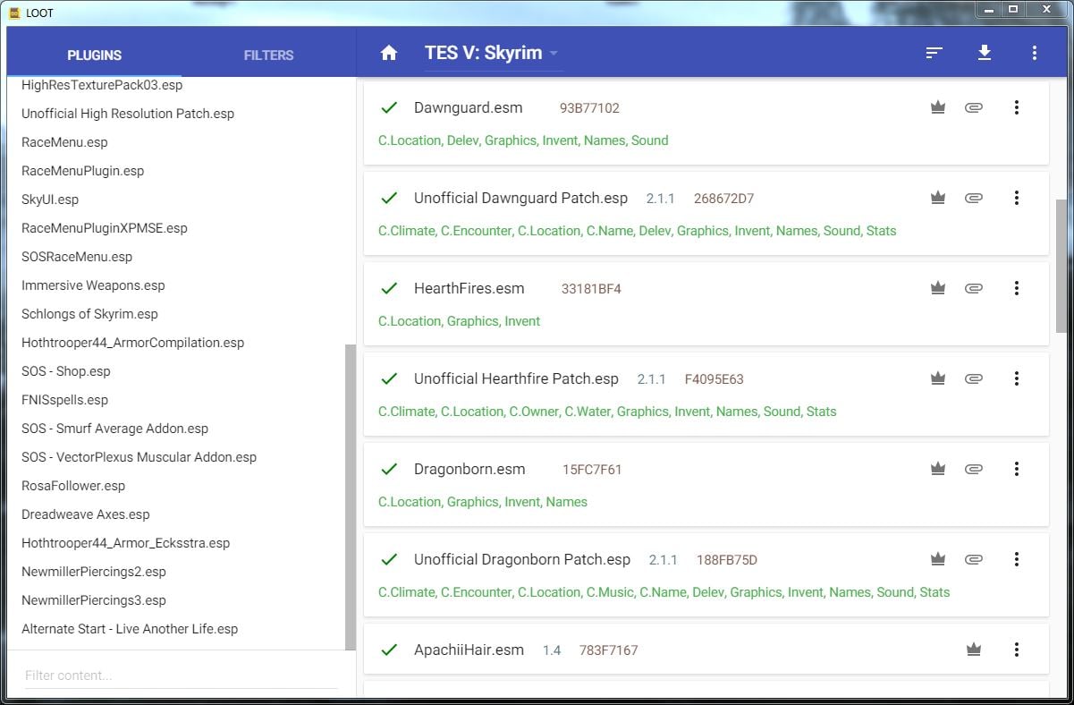This screenshot has width=1074, height=705.
Task: Select SOSRaceMenu.esp in the sidebar
Action: tap(77, 257)
